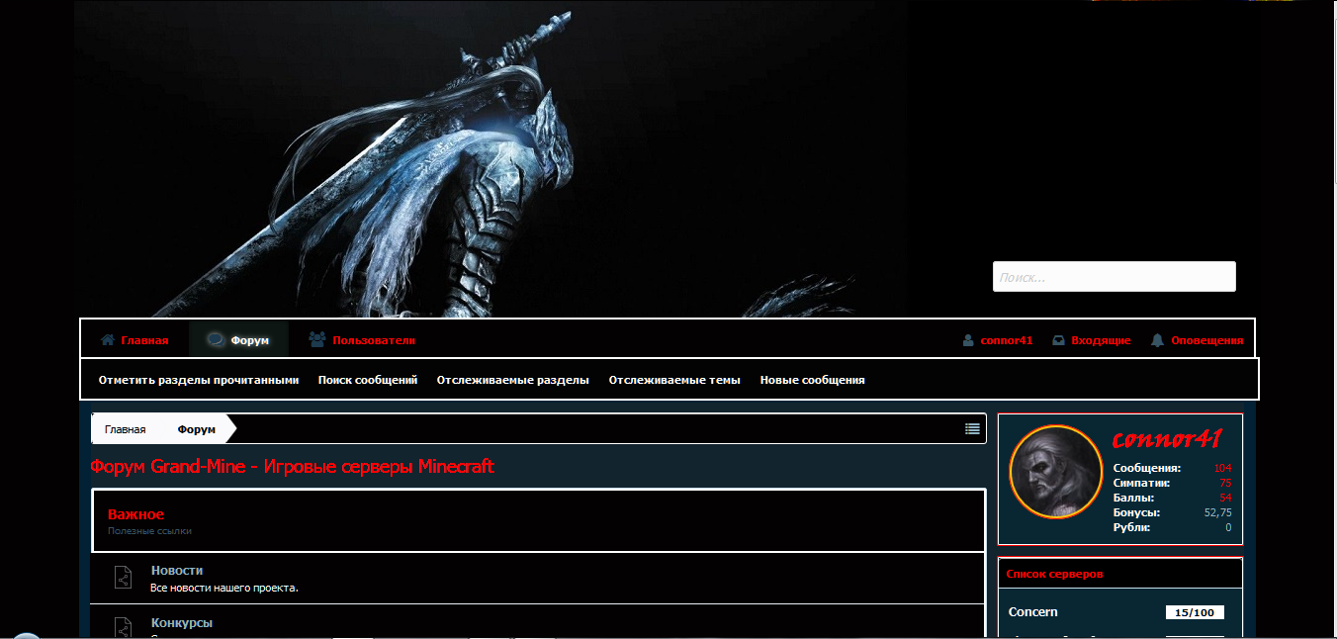The width and height of the screenshot is (1337, 639).
Task: Click the inbox icon beside Входящие
Action: click(x=1059, y=340)
